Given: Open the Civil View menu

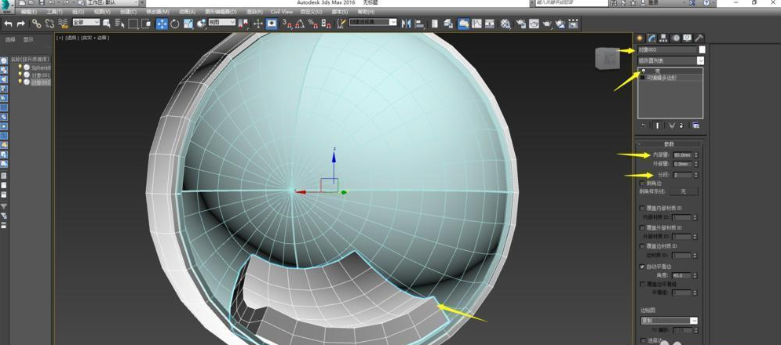Looking at the screenshot, I should [281, 12].
